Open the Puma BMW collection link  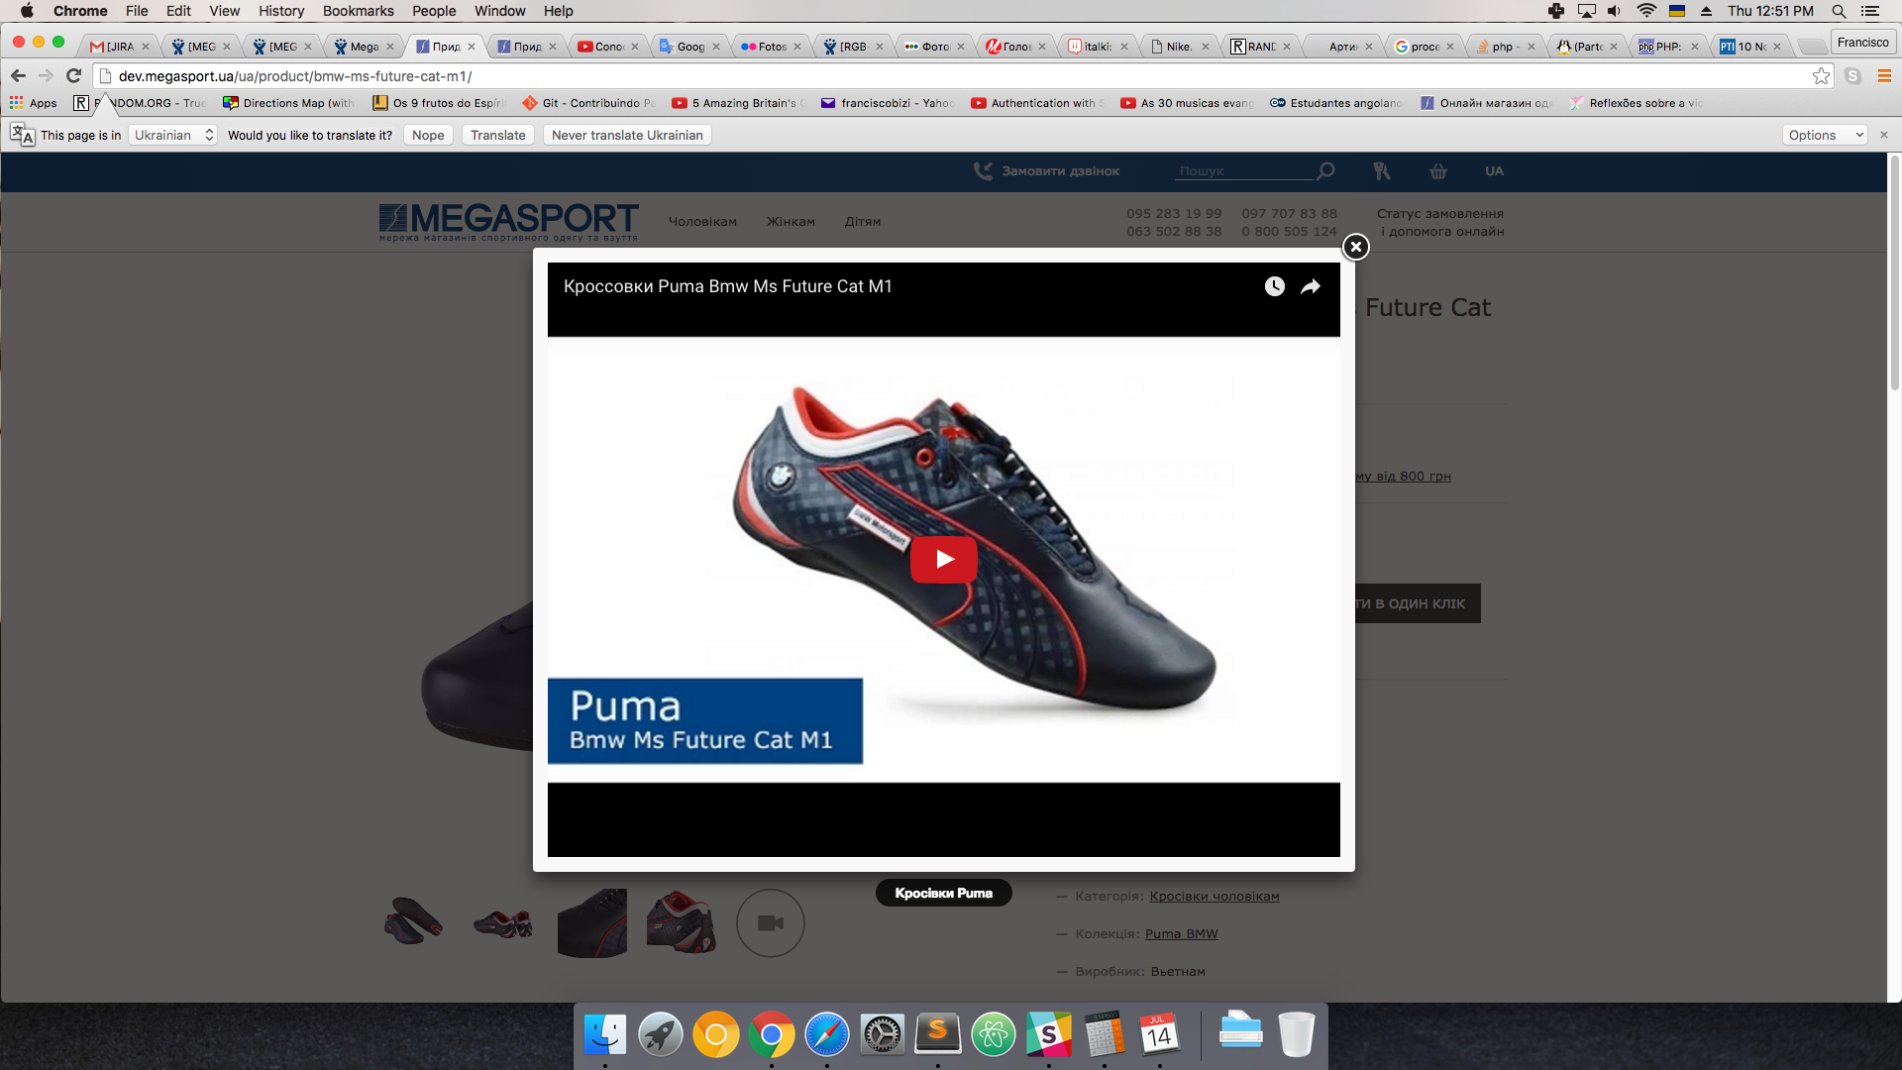1181,933
